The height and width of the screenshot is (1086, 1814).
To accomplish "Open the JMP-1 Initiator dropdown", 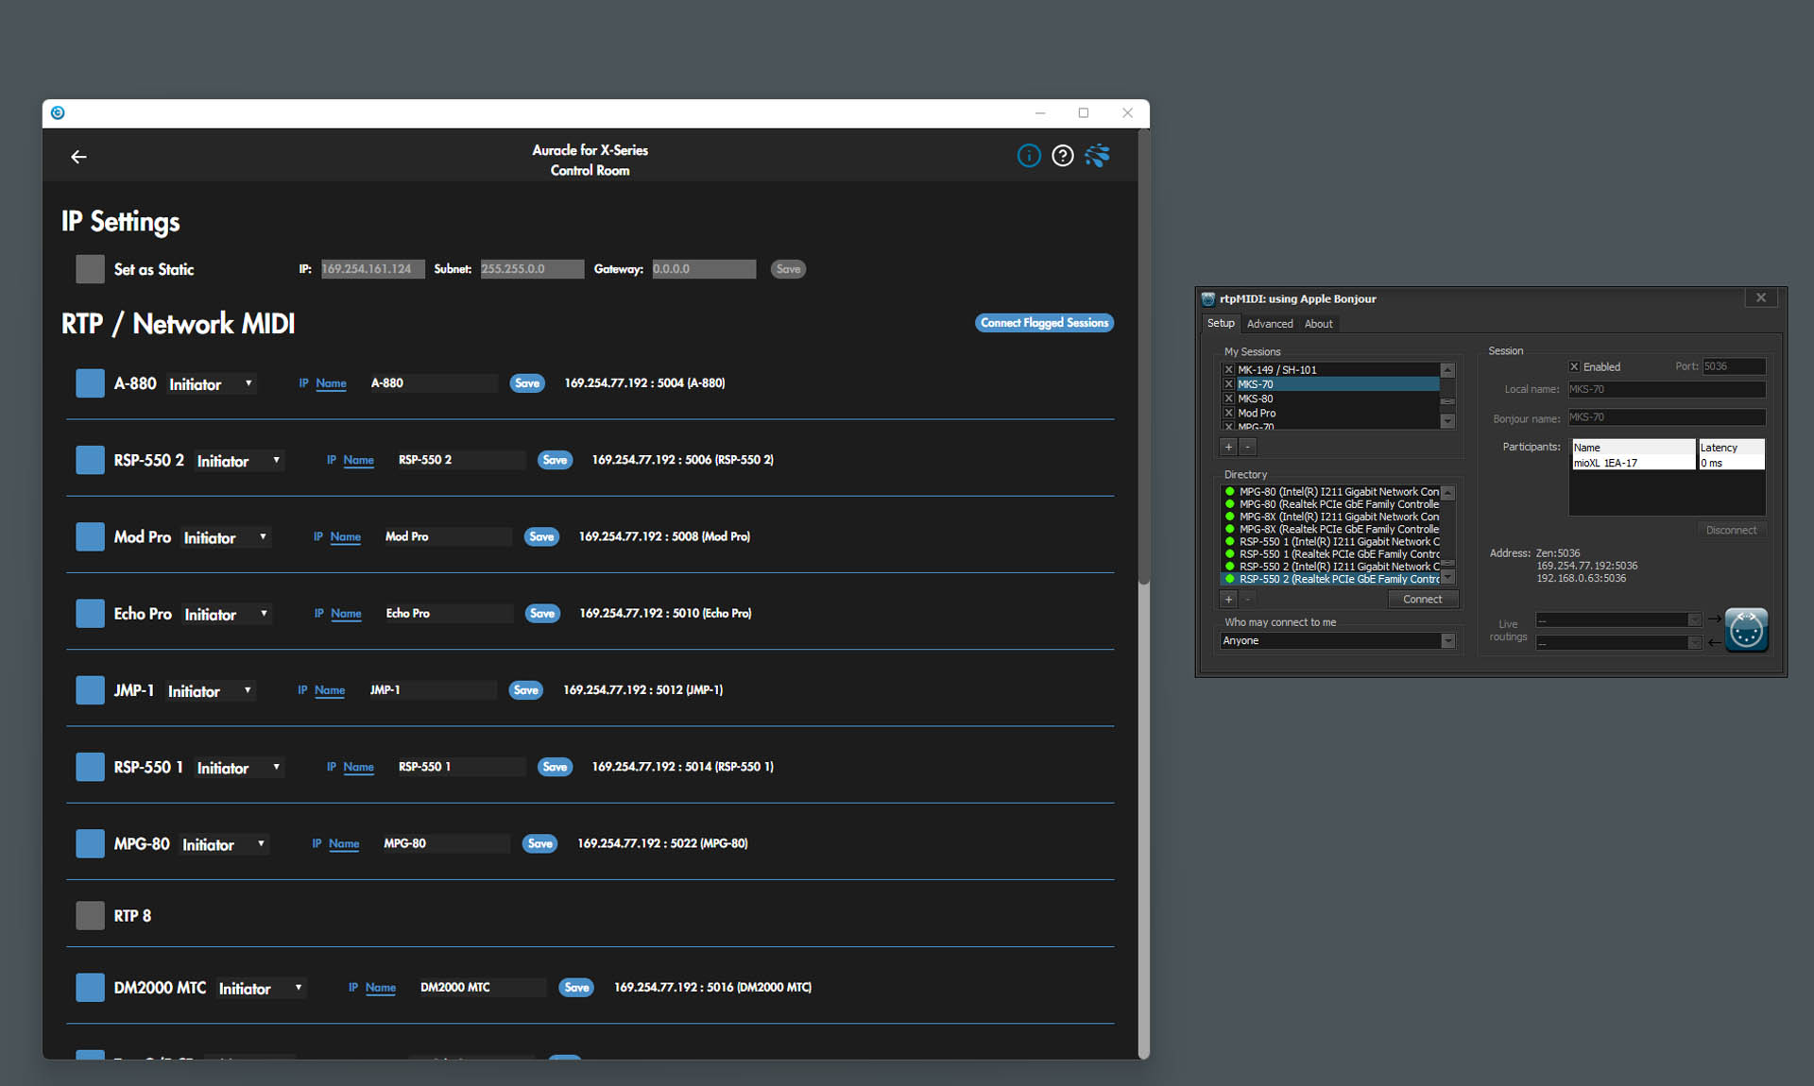I will click(x=211, y=690).
